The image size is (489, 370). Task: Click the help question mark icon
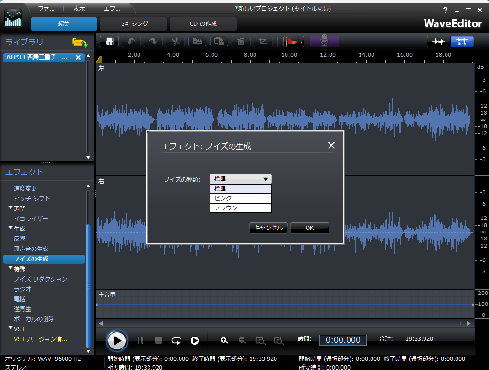pos(446,10)
